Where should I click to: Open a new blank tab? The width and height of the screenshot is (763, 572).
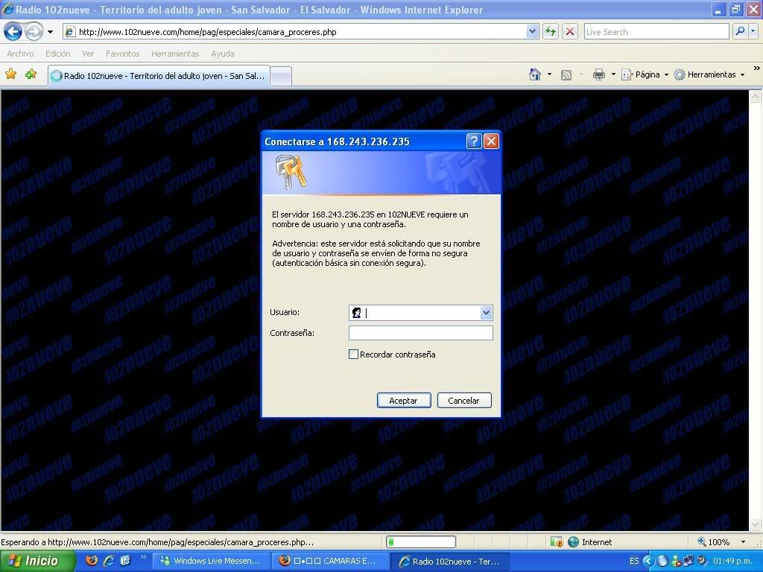[281, 77]
